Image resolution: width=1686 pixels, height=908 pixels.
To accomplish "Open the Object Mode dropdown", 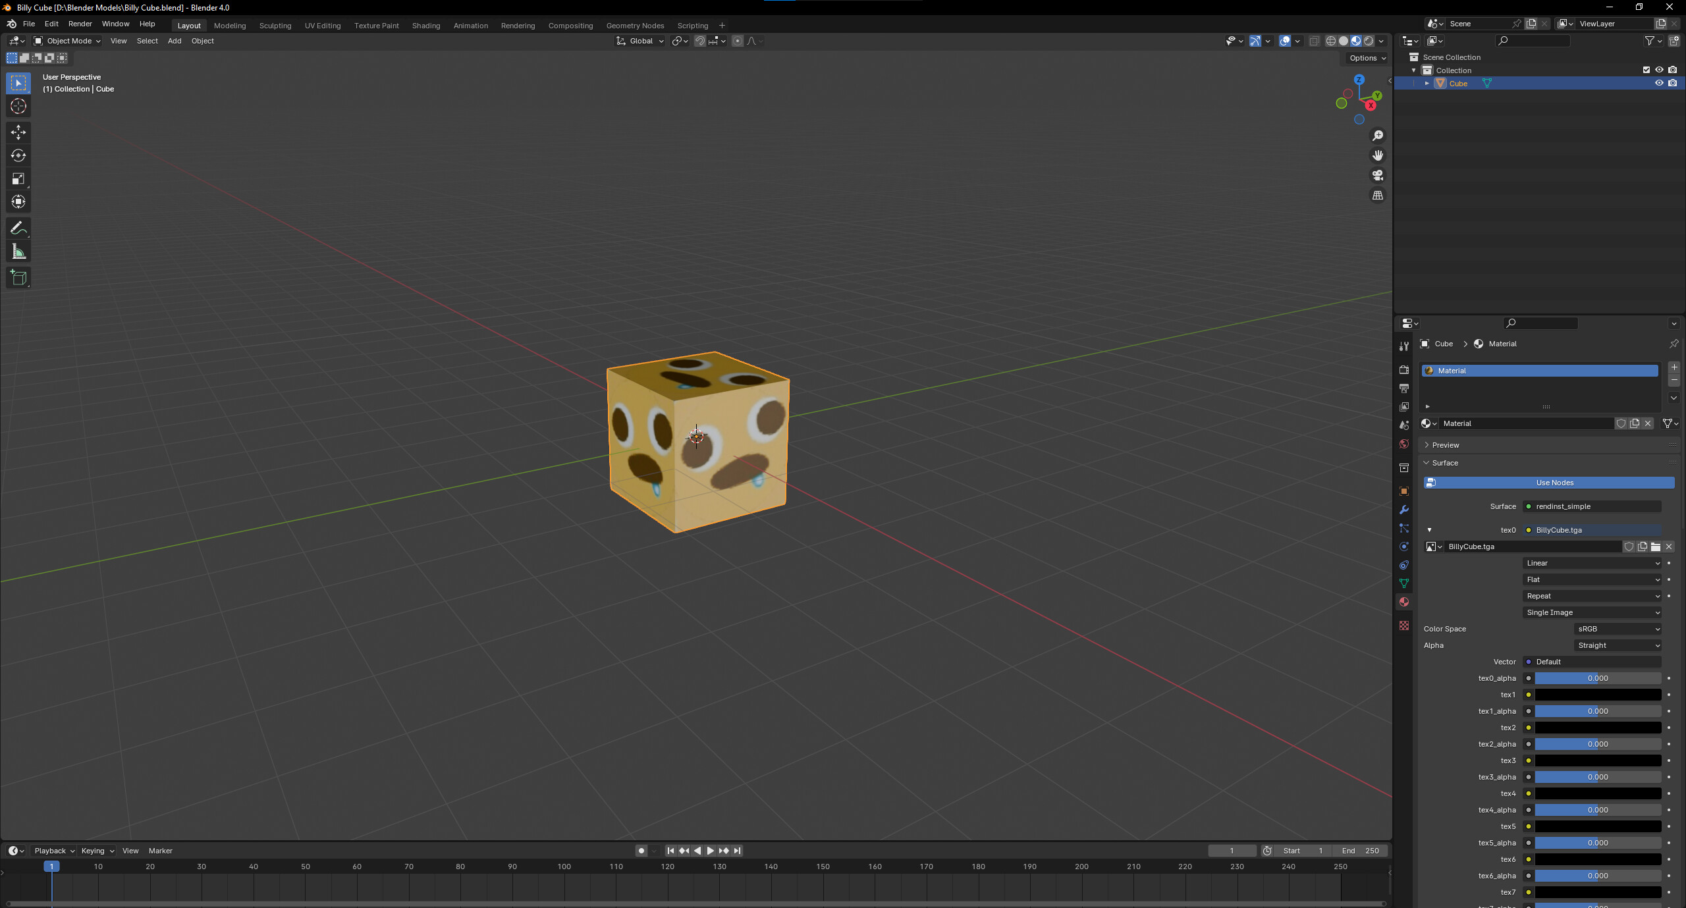I will point(67,41).
